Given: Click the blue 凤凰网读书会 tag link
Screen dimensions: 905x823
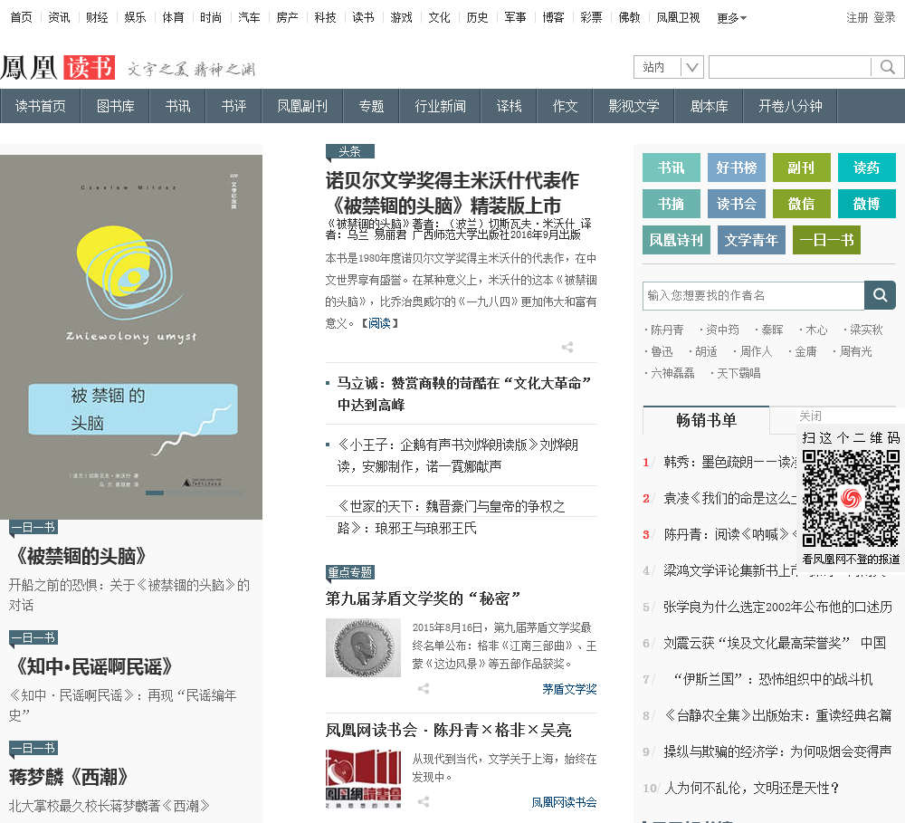Looking at the screenshot, I should 564,801.
